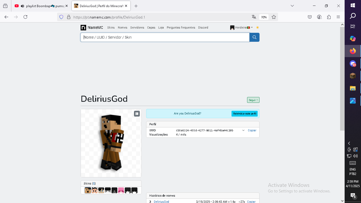Viewport: 361px width, 203px height.
Task: Open the volume control tray icon
Action: tap(355, 156)
